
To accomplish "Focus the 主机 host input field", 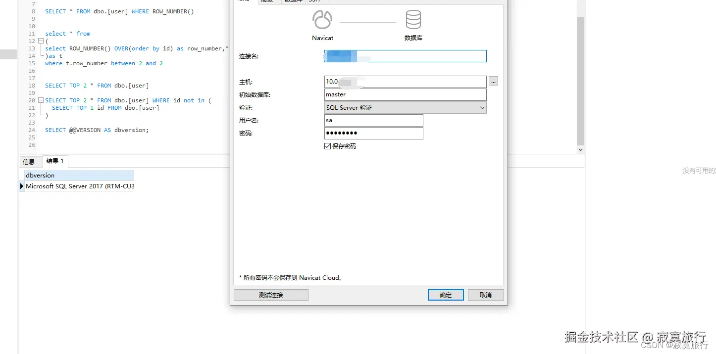I will click(x=406, y=82).
